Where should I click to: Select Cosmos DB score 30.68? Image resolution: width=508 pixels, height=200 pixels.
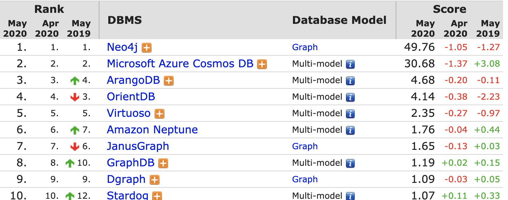coord(419,64)
